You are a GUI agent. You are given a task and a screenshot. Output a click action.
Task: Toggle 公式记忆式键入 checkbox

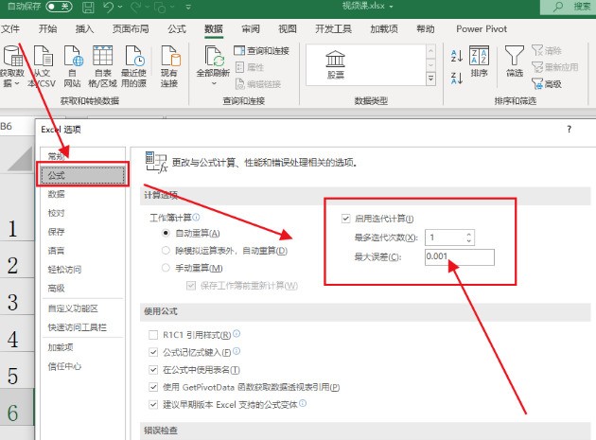153,352
